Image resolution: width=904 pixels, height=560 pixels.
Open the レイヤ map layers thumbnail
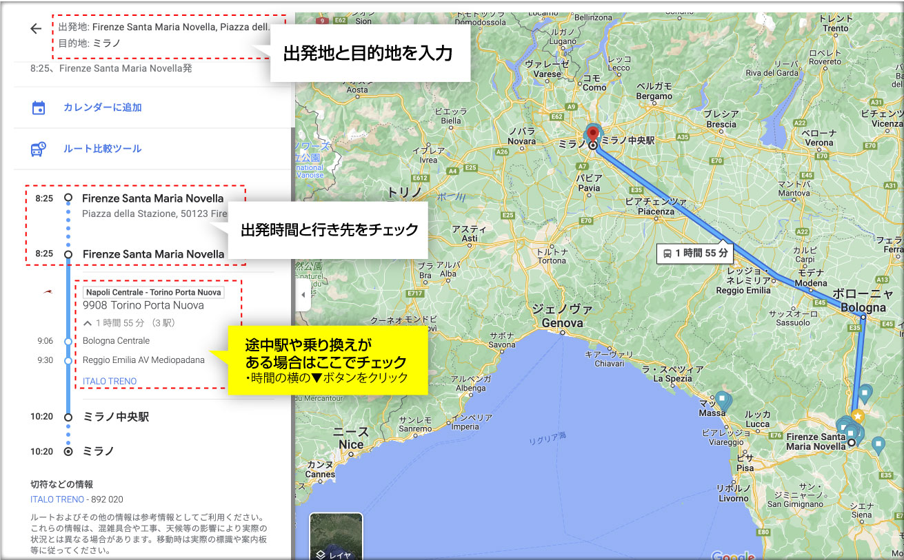point(336,536)
